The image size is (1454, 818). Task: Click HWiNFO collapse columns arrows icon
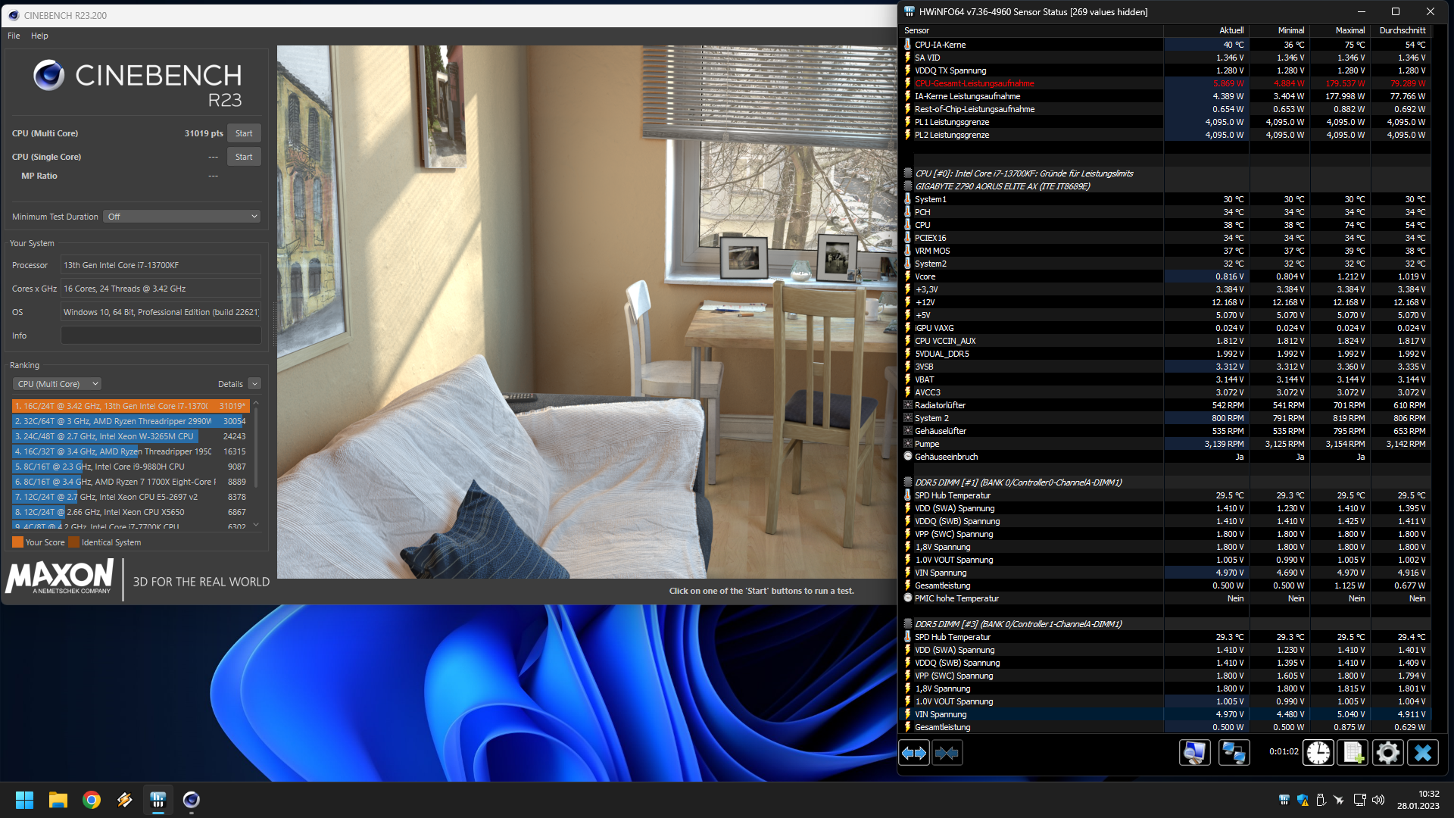[947, 753]
